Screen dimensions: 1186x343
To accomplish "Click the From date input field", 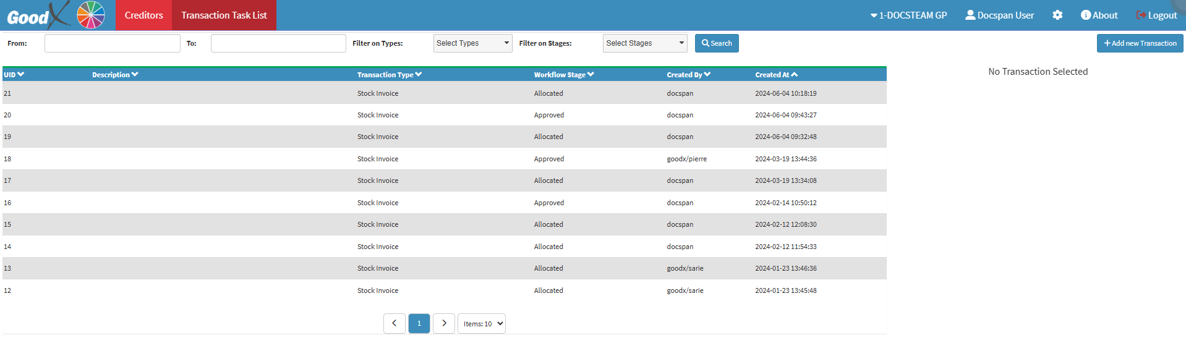I will point(112,43).
